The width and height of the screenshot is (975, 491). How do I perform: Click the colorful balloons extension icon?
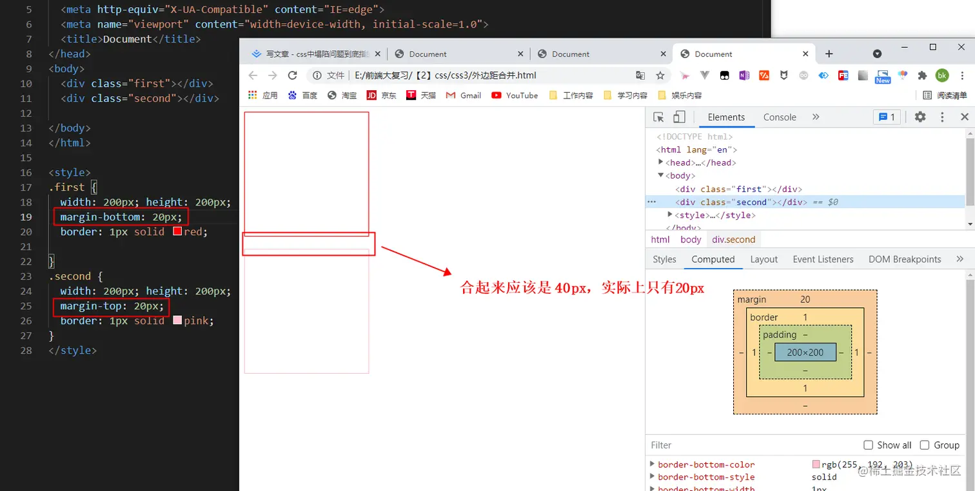(x=903, y=75)
